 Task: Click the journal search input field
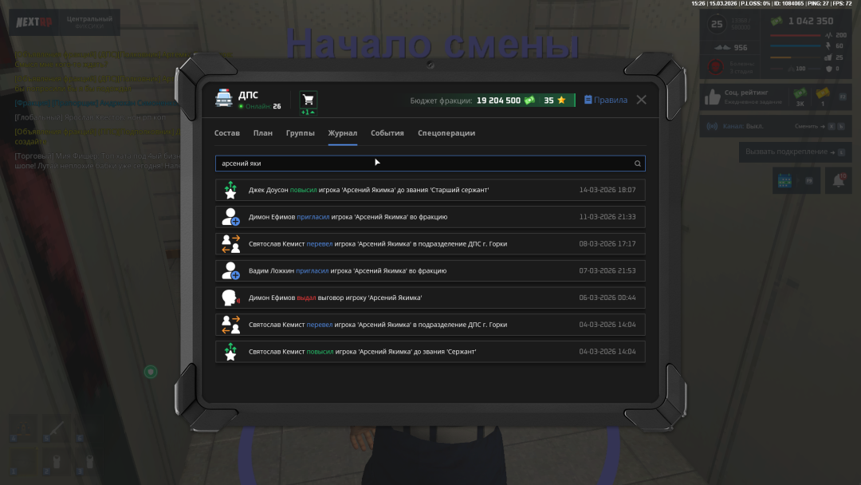tap(423, 164)
